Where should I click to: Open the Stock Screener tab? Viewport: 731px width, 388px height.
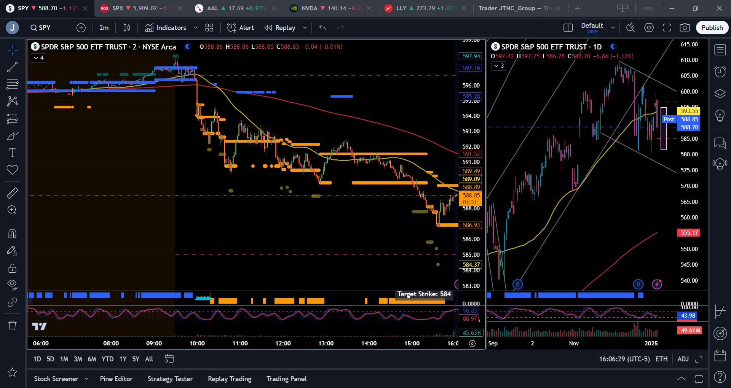click(x=56, y=379)
